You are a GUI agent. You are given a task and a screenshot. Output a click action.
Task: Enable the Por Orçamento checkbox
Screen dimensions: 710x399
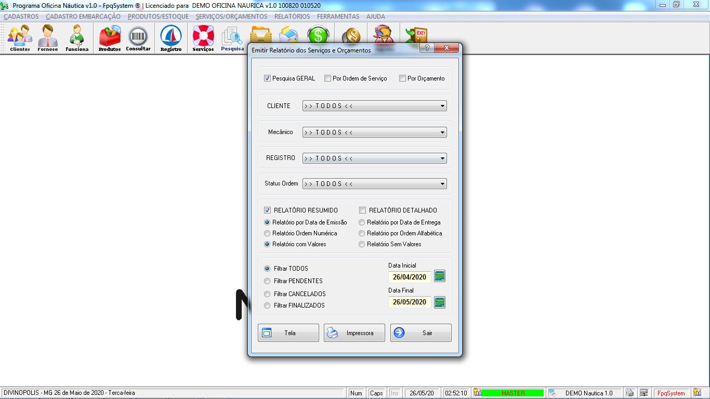pyautogui.click(x=402, y=78)
